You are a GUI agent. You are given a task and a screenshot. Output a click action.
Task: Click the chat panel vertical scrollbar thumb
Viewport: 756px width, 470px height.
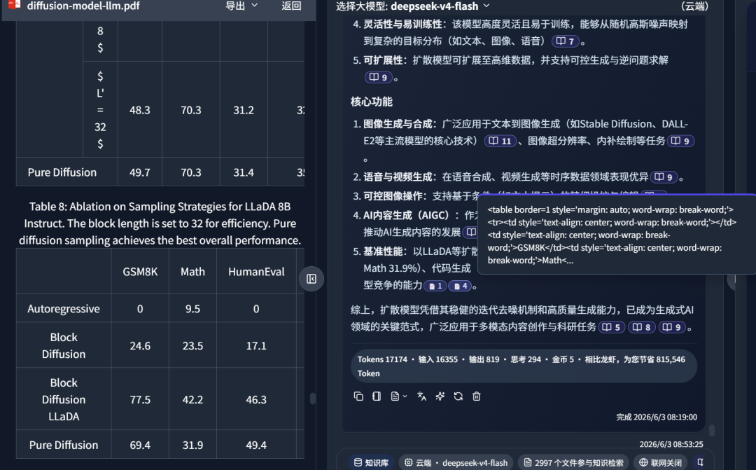[712, 429]
